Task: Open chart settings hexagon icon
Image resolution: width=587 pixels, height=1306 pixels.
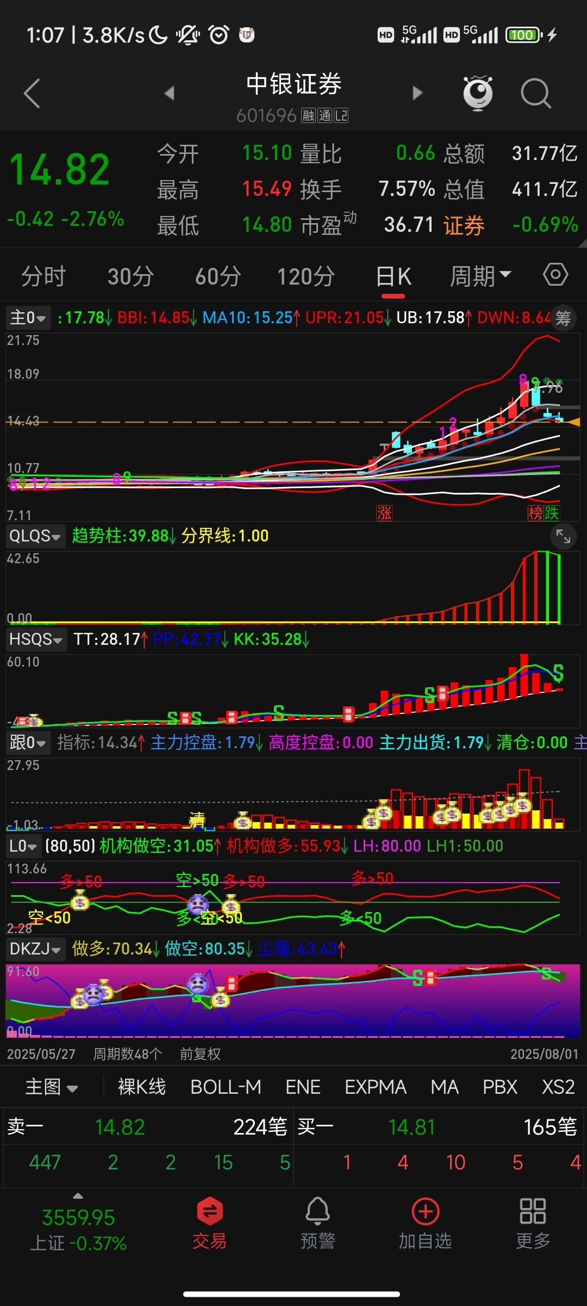Action: pyautogui.click(x=555, y=274)
